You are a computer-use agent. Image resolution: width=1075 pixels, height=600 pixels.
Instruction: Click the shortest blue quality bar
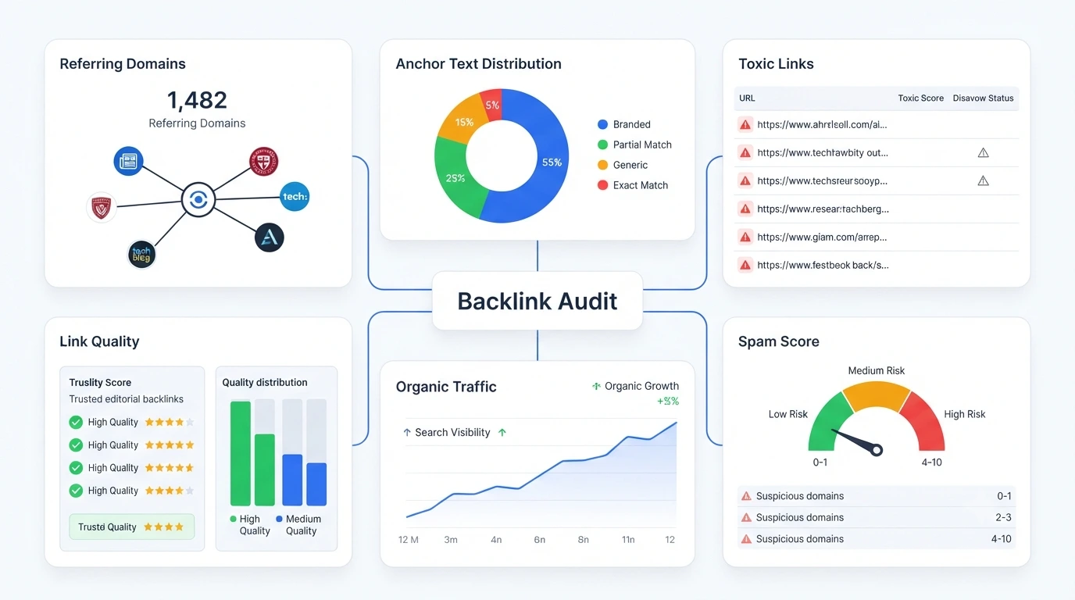point(316,484)
